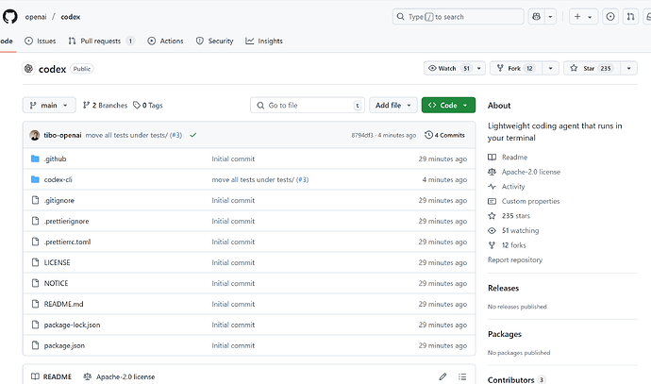Open the README outline list icon
Viewport: 651px width, 384px height.
[462, 376]
